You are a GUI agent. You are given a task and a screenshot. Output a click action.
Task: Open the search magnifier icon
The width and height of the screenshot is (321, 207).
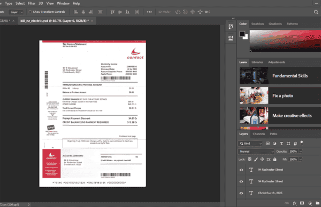[316, 12]
